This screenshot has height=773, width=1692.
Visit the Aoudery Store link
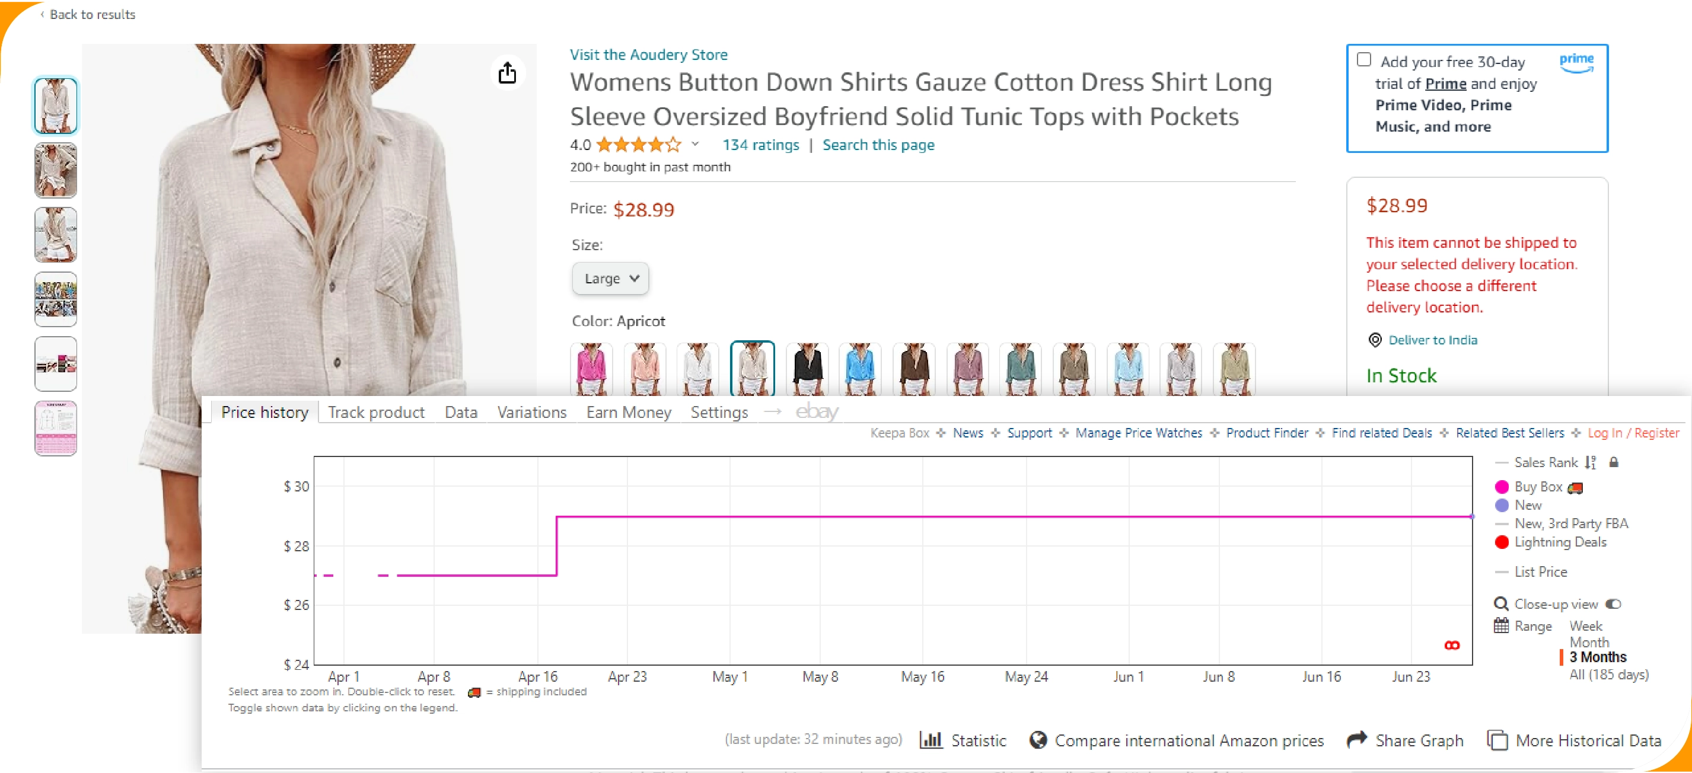[x=648, y=55]
